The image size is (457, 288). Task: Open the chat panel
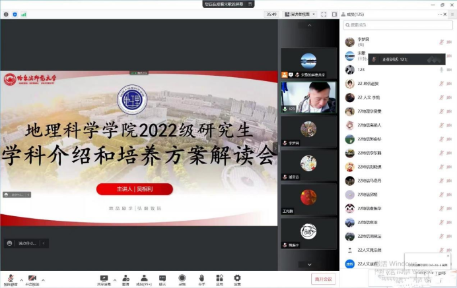click(162, 279)
